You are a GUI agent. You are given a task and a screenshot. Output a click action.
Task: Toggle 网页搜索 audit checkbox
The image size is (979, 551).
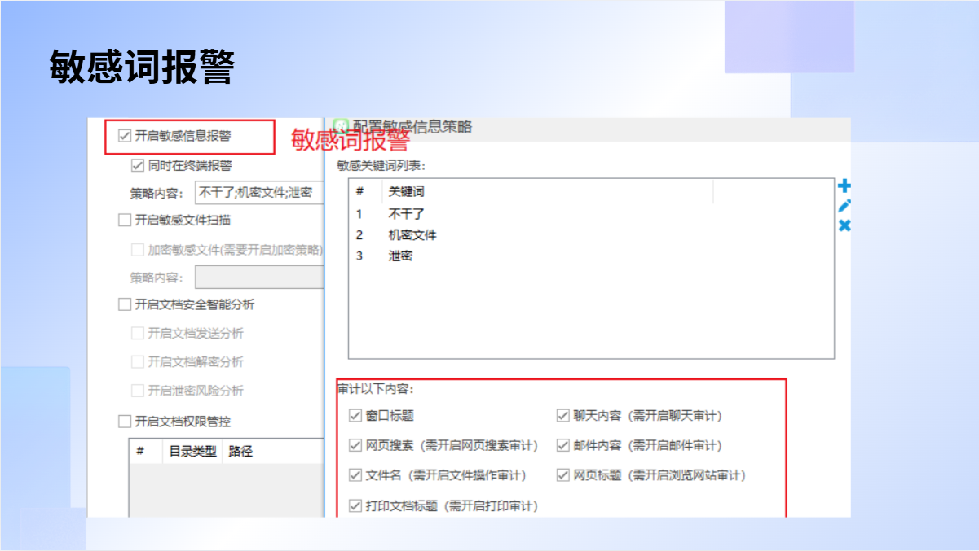pos(355,445)
